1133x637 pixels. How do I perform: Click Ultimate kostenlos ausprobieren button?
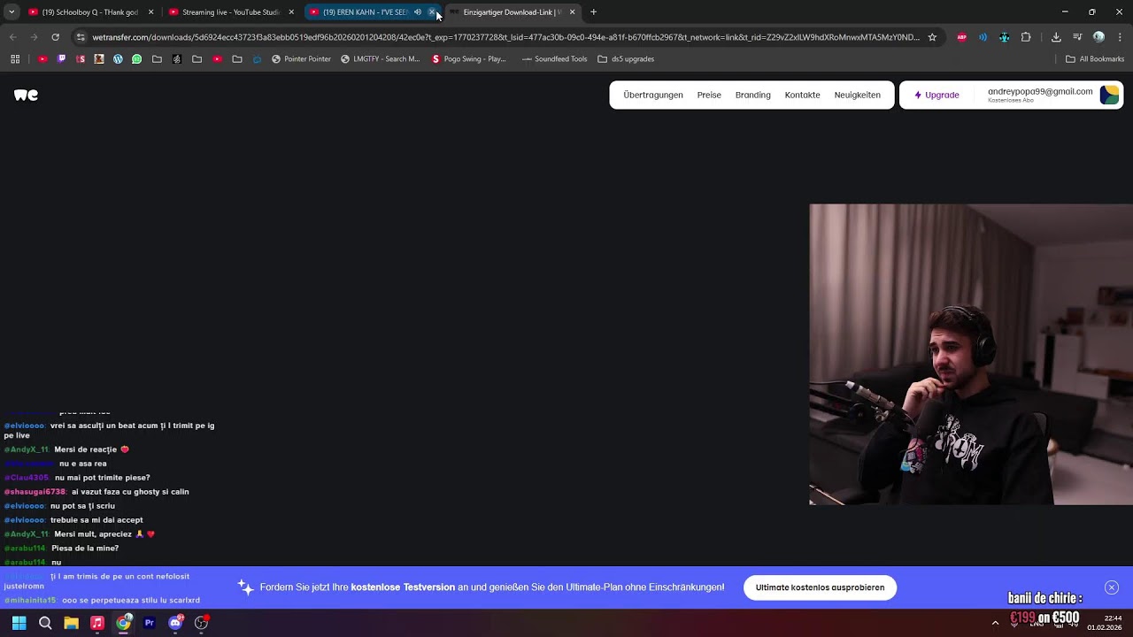coord(820,587)
